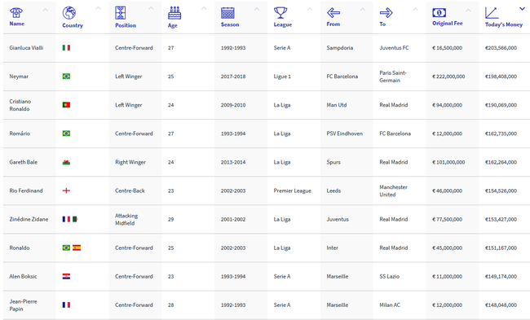Image resolution: width=530 pixels, height=320 pixels.
Task: Click Attacking Midfield in Zidane row
Action: (126, 219)
